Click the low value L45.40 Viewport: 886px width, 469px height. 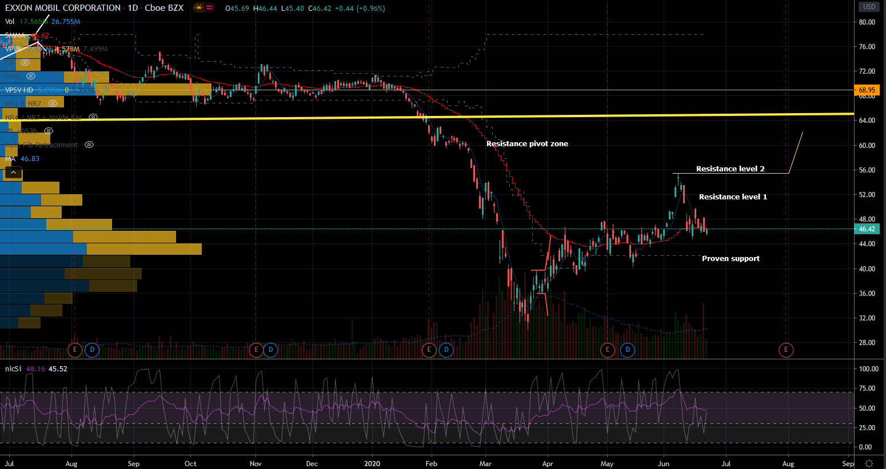coord(292,9)
